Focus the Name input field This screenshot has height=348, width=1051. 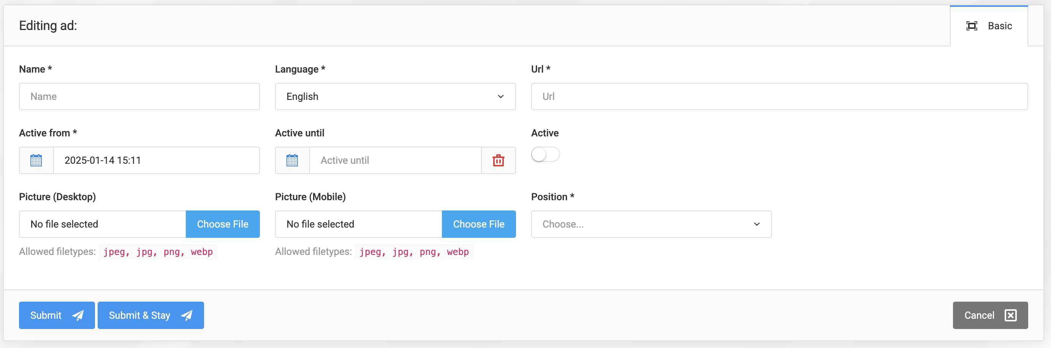coord(139,97)
